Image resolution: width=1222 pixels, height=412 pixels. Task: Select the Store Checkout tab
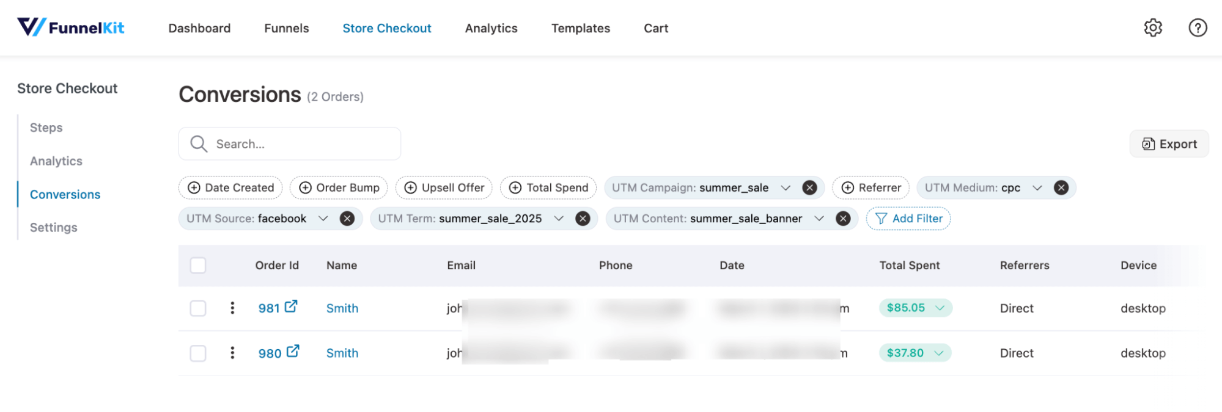click(x=387, y=28)
